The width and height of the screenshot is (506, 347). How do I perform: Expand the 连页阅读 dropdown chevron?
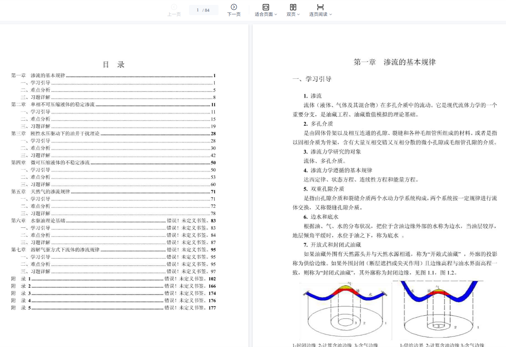click(x=331, y=14)
